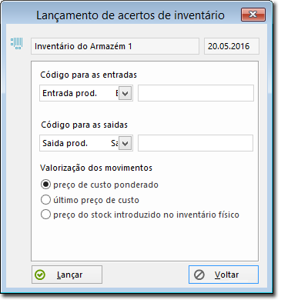Close the dialog with the red X
The height and width of the screenshot is (303, 281).
[x=253, y=15]
